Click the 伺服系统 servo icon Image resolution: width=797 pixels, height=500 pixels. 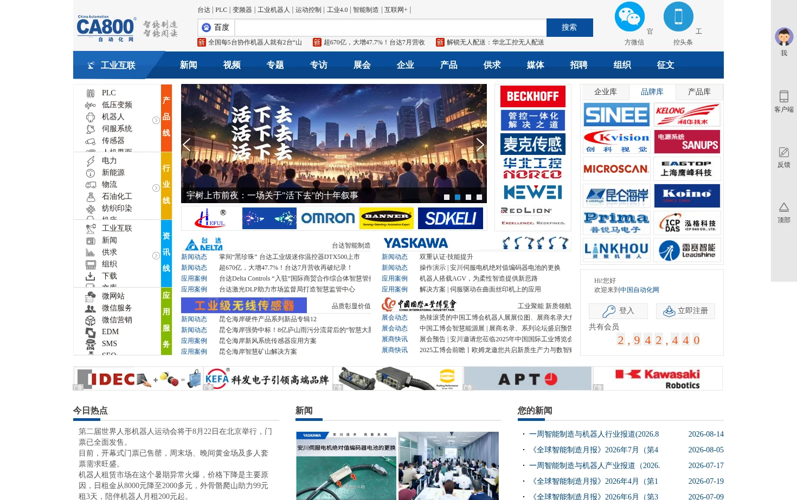click(x=91, y=129)
